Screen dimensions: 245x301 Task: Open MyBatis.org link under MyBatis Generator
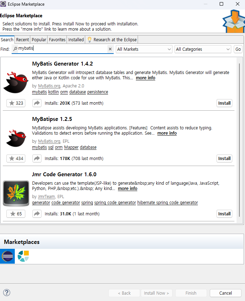(49, 86)
